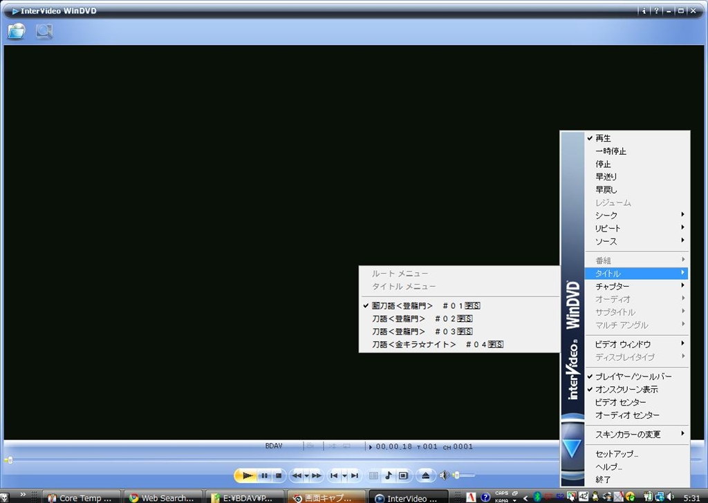Image resolution: width=708 pixels, height=503 pixels.
Task: Select title 刀語<登龍門> #02
Action: [459, 319]
